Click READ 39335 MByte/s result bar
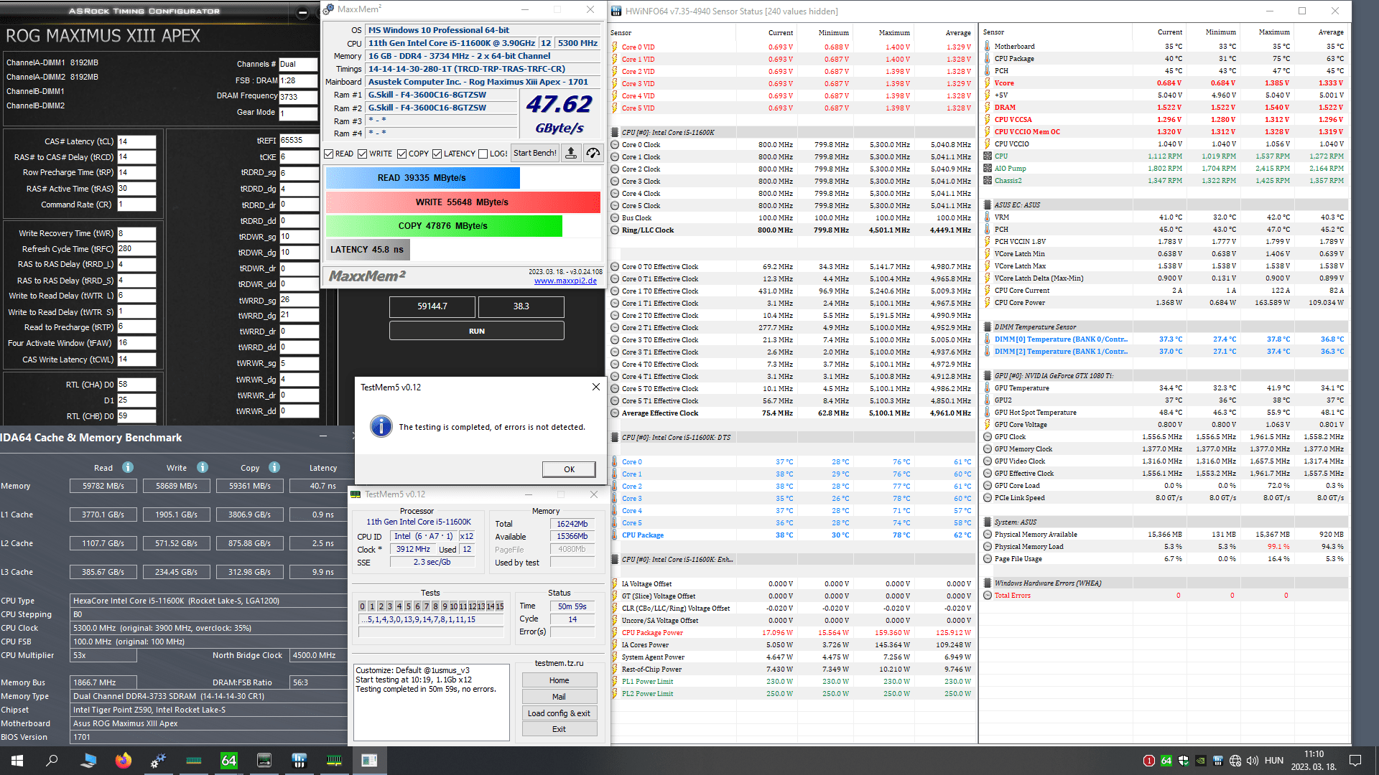 coord(422,178)
